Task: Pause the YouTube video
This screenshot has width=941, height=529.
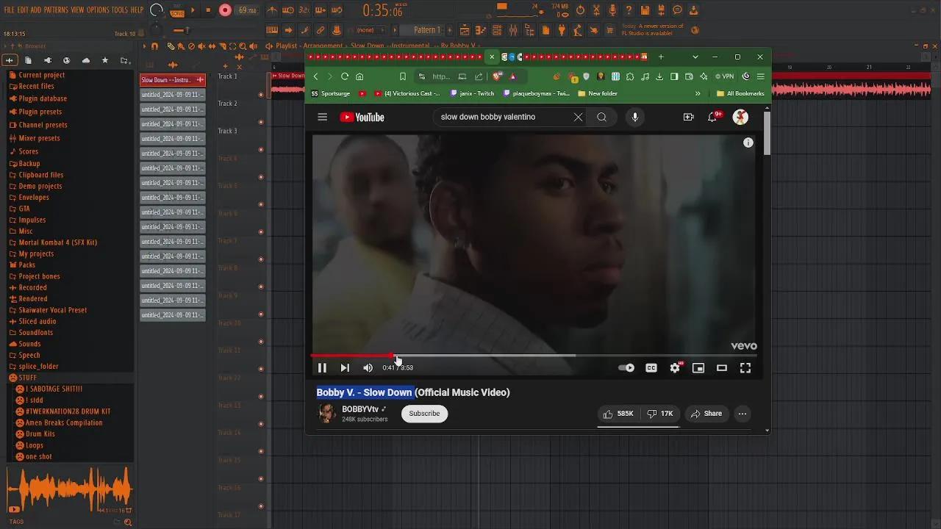Action: tap(322, 368)
